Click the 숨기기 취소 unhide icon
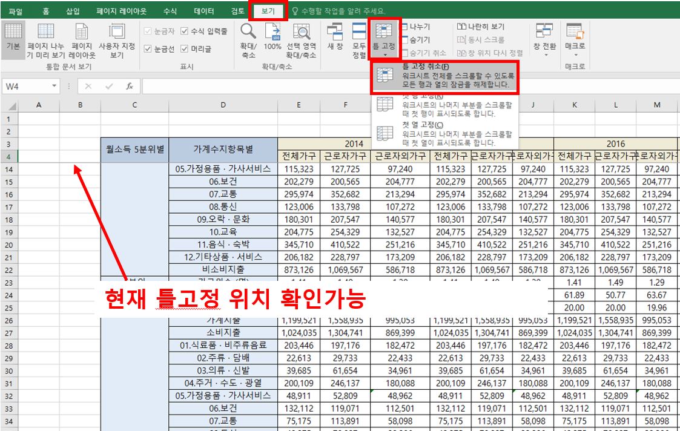The width and height of the screenshot is (680, 431). tap(404, 53)
